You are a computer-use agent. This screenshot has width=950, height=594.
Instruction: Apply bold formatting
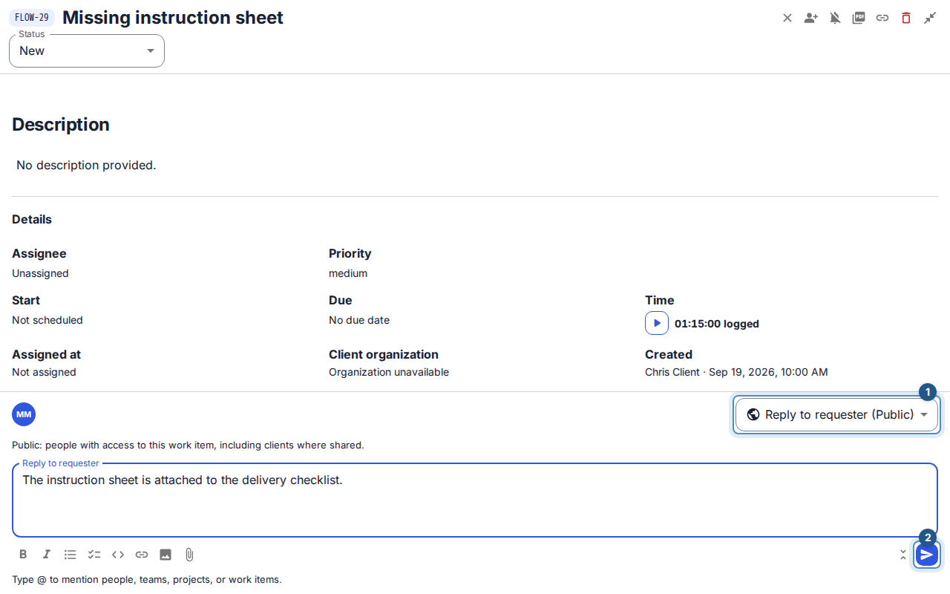tap(23, 554)
